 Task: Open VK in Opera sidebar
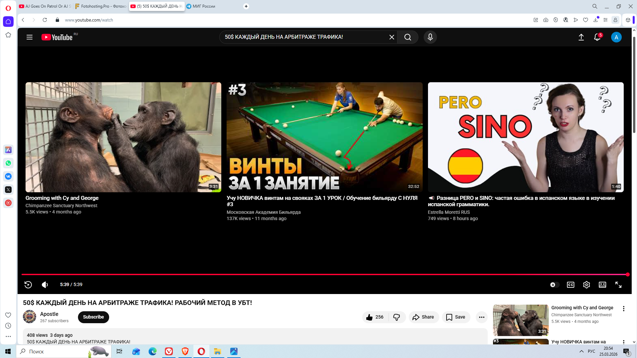pyautogui.click(x=8, y=176)
